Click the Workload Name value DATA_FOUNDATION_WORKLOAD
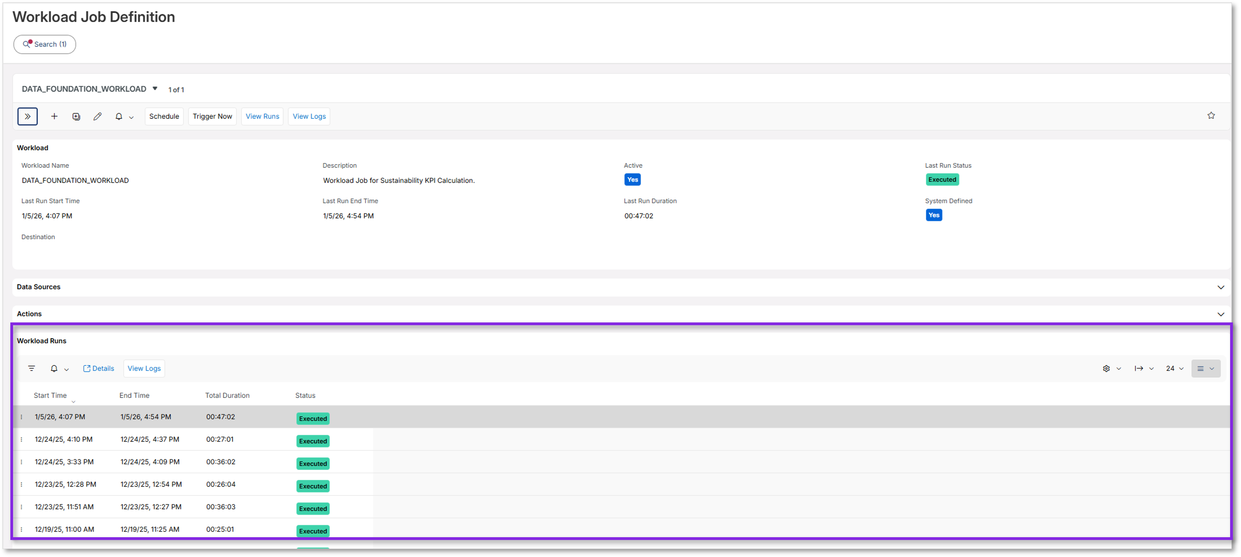Screen dimensions: 1241x557 pos(75,180)
